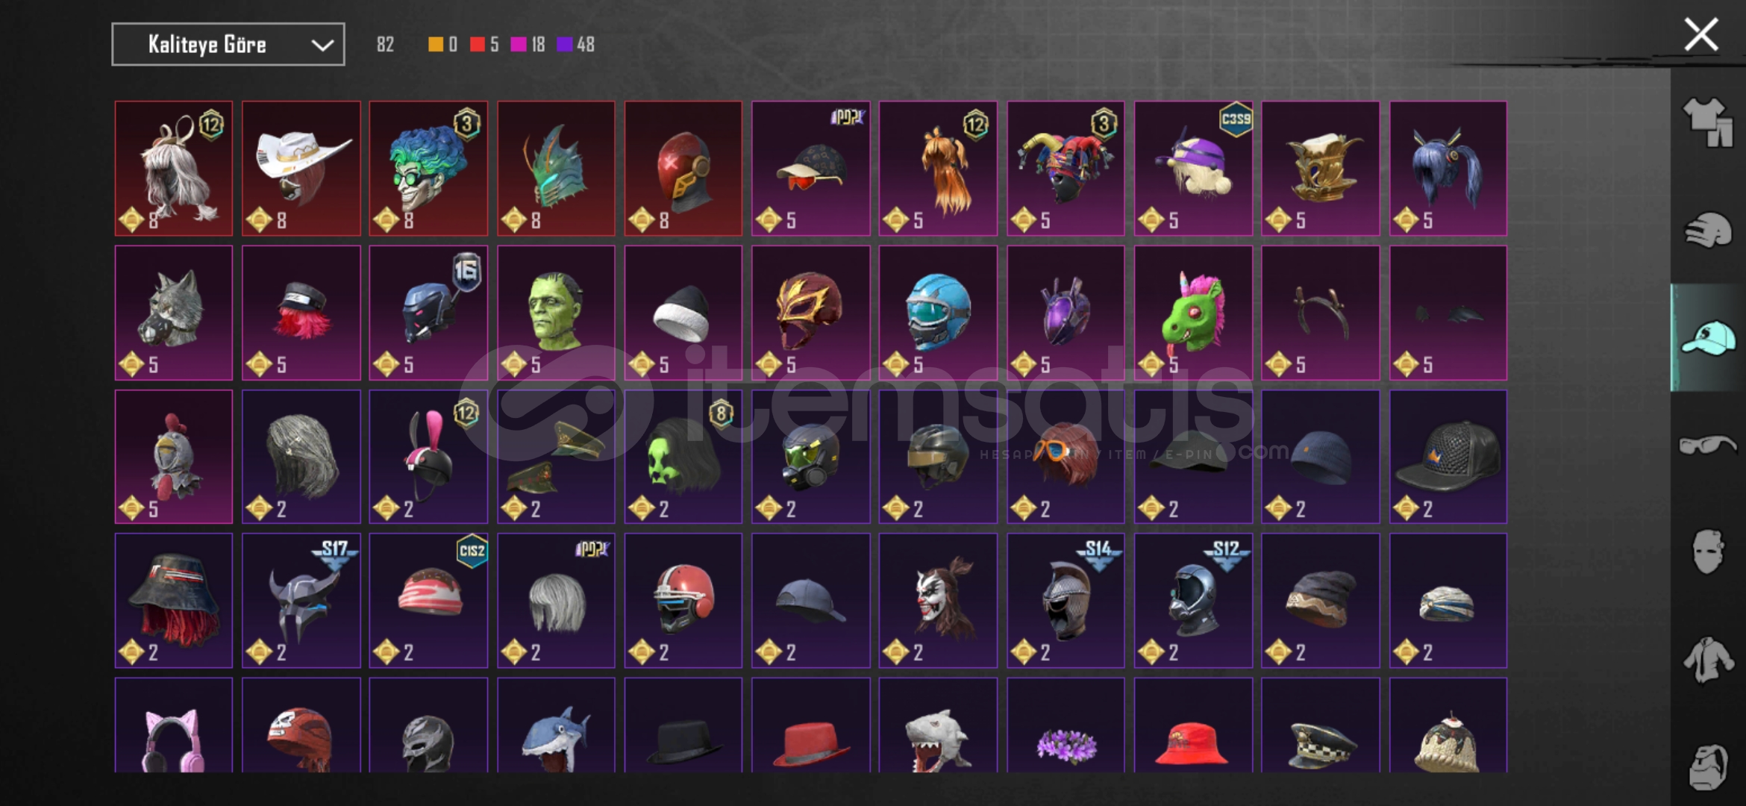
Task: Select the green Frankenstein mask item
Action: pyautogui.click(x=556, y=313)
